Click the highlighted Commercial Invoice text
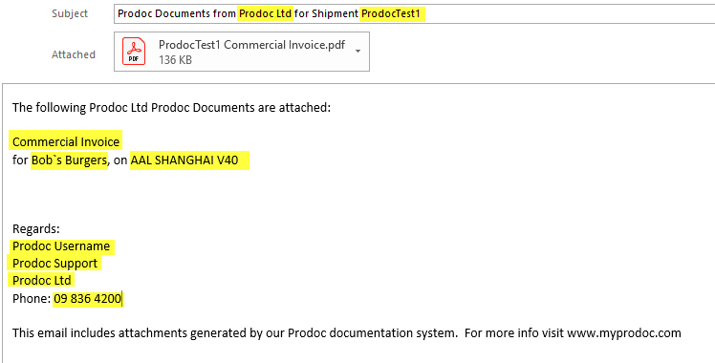The image size is (715, 363). tap(66, 142)
